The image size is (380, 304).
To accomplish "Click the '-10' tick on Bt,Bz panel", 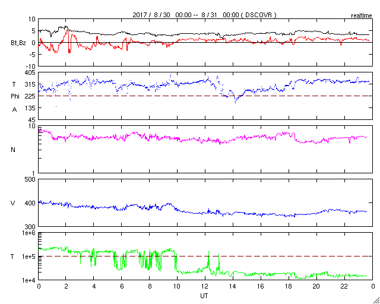I will pyautogui.click(x=30, y=66).
